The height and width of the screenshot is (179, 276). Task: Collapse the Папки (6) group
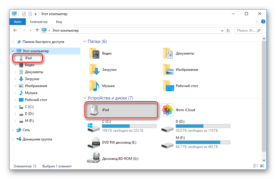[85, 41]
